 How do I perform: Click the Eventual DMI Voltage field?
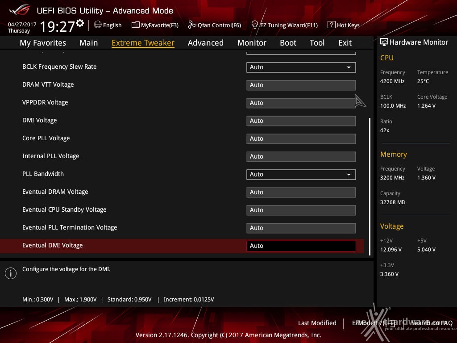pyautogui.click(x=301, y=246)
